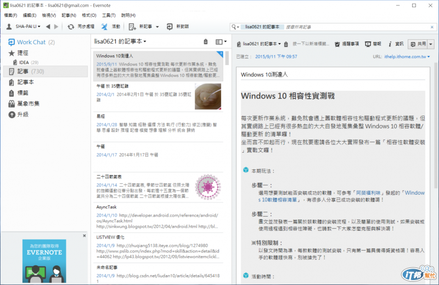The width and height of the screenshot is (439, 285).
Task: Select note LISTVIEW 優化
Action: pos(158,247)
